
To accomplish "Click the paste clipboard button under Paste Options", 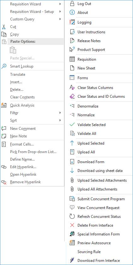I will [13, 50].
